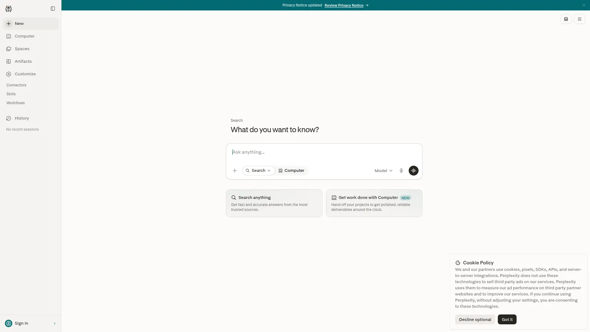Open the Search mode dropdown
590x332 pixels.
(259, 171)
